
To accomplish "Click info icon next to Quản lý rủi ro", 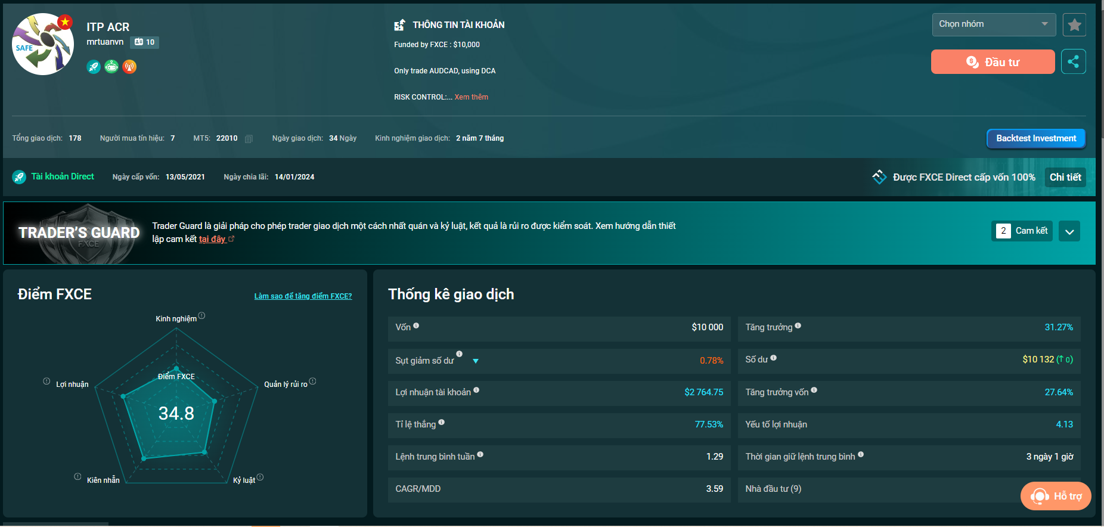I will (312, 382).
